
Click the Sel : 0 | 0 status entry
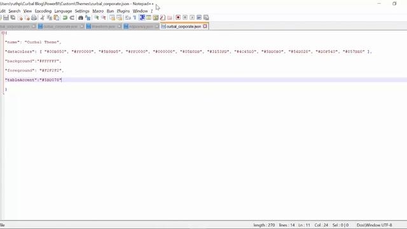click(x=340, y=225)
